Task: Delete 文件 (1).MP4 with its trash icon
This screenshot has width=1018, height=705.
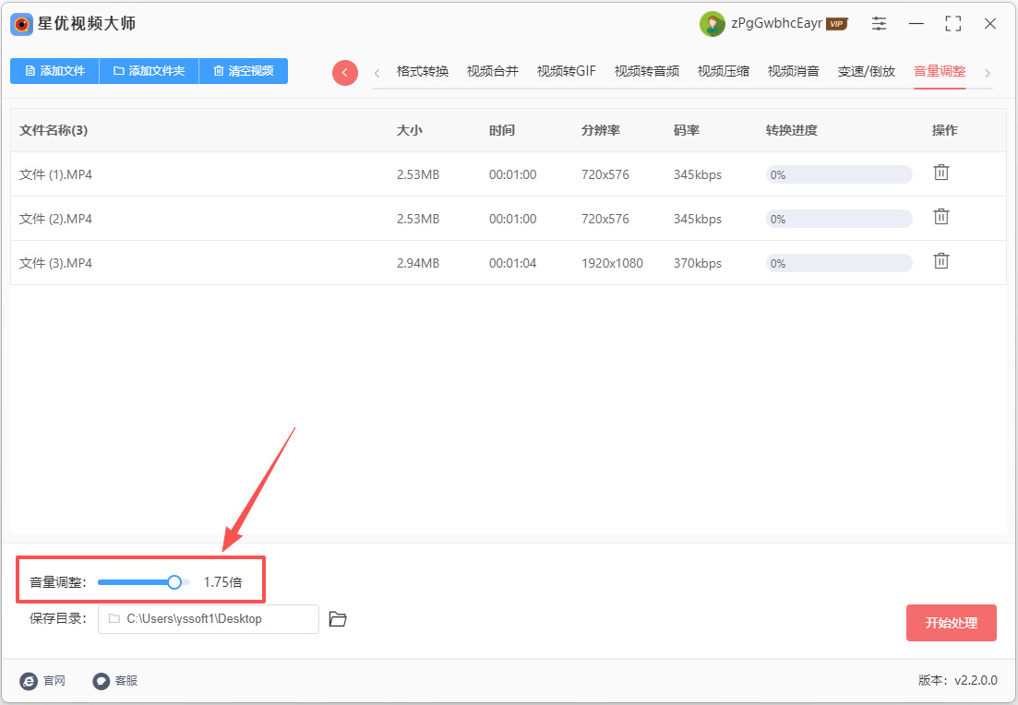Action: click(x=940, y=173)
